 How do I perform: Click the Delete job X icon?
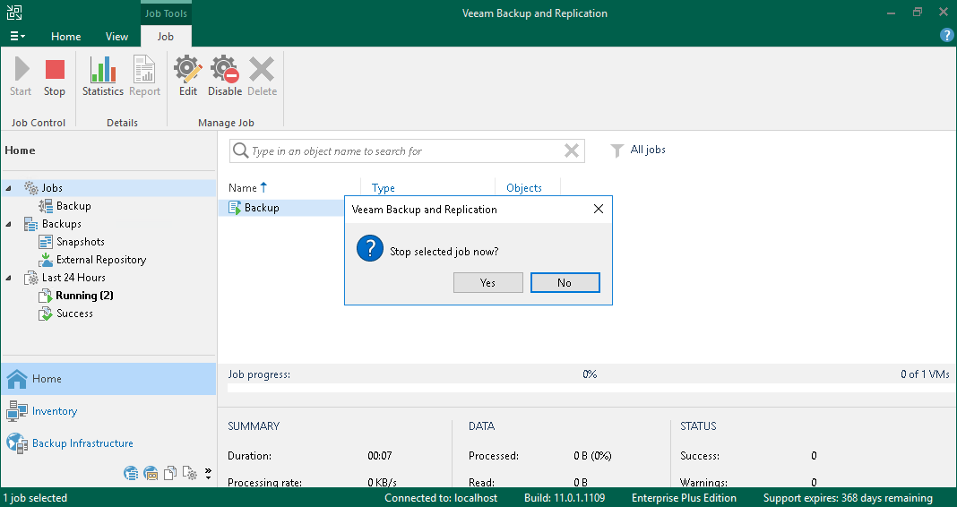coord(262,69)
